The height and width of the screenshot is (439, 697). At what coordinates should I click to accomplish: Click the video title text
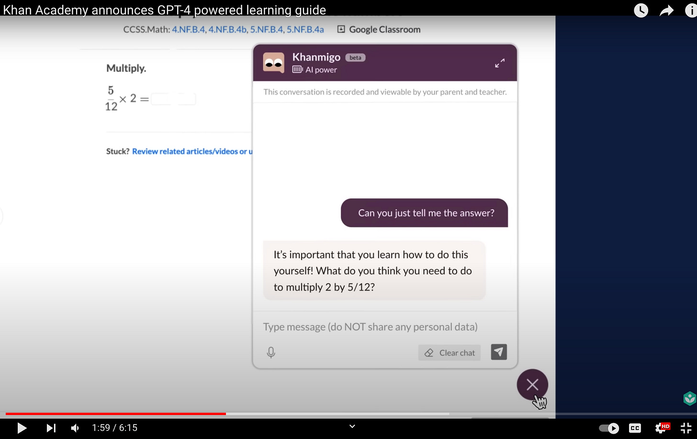[x=164, y=10]
